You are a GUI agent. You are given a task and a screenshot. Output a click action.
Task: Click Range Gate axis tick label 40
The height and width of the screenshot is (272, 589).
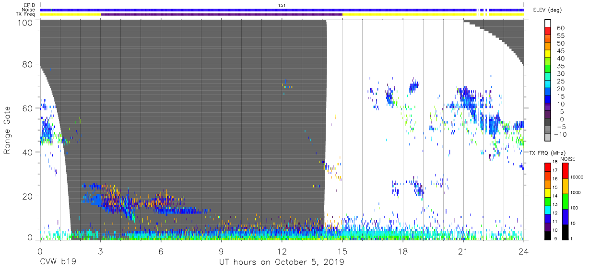tap(28, 152)
